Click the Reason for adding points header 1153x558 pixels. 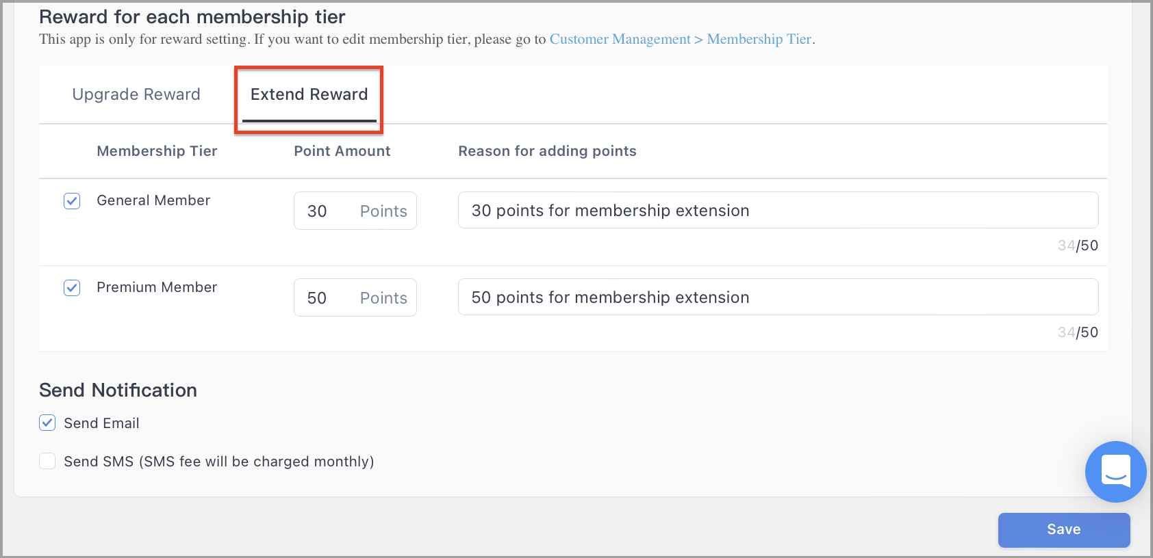[x=547, y=151]
